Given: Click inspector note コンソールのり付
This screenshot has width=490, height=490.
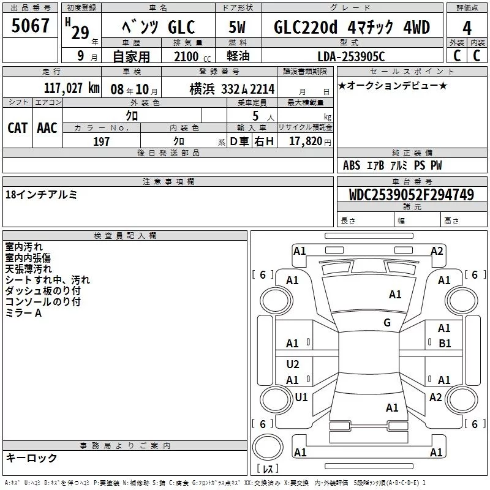Looking at the screenshot, I should coord(43,301).
